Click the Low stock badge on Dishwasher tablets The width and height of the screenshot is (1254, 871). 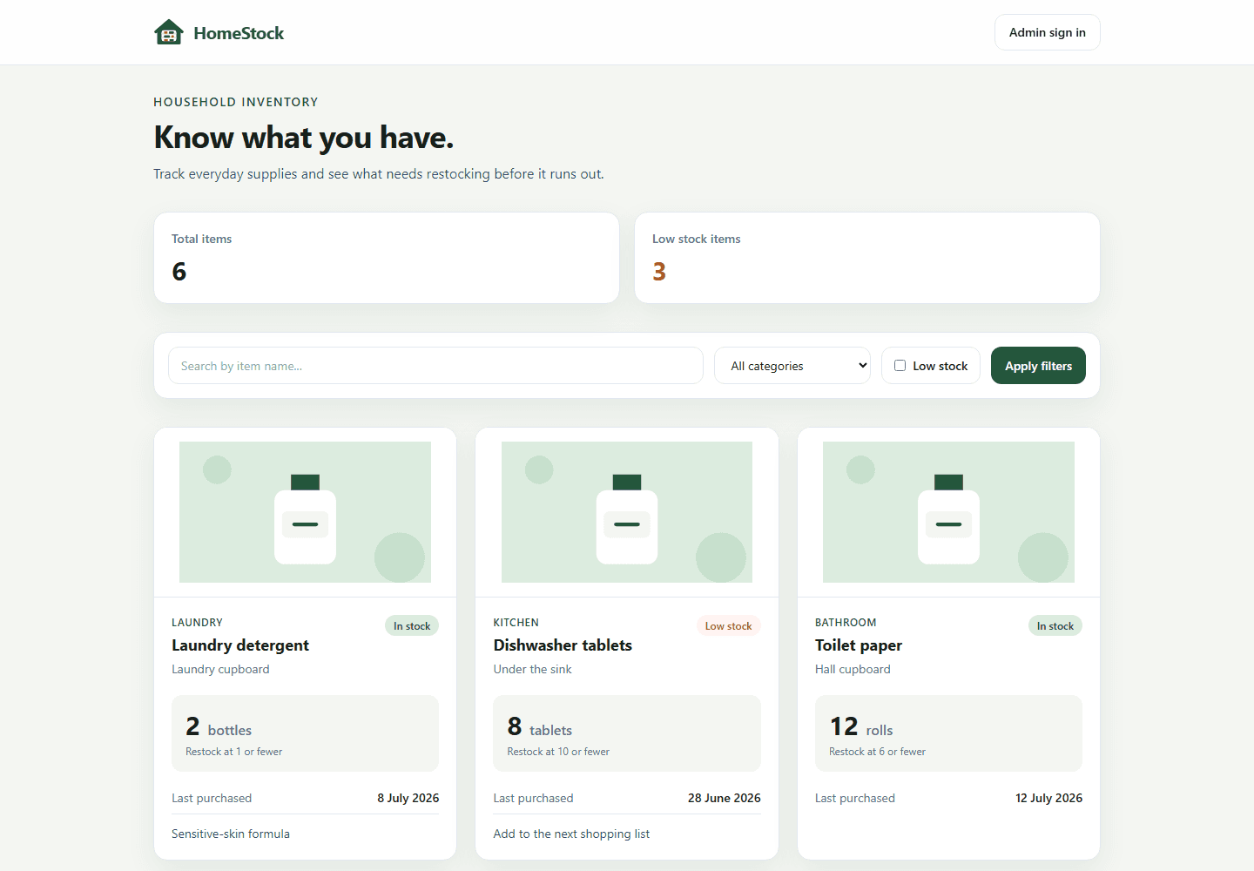(728, 625)
